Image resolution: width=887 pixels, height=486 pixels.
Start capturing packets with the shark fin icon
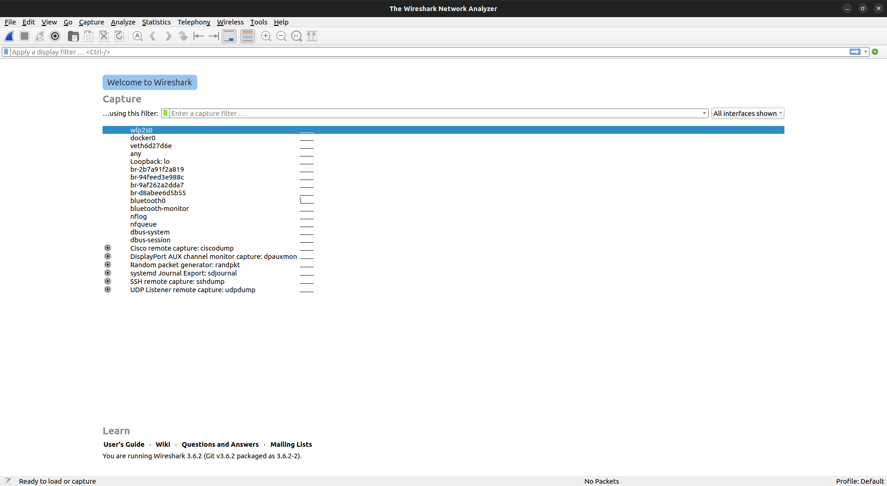pyautogui.click(x=9, y=36)
